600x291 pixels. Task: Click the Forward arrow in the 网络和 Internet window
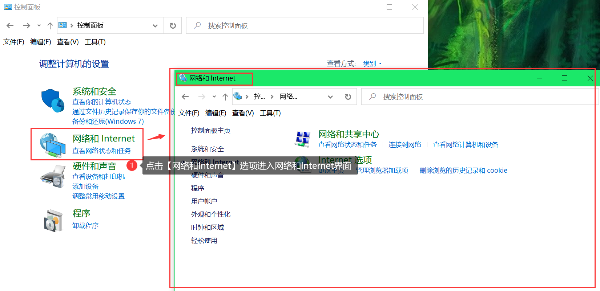(x=202, y=97)
